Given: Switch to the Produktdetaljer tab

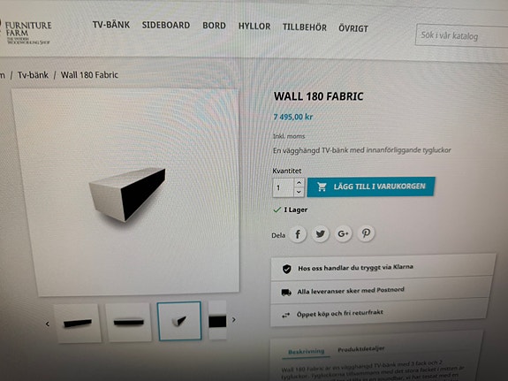Looking at the screenshot, I should [x=361, y=349].
